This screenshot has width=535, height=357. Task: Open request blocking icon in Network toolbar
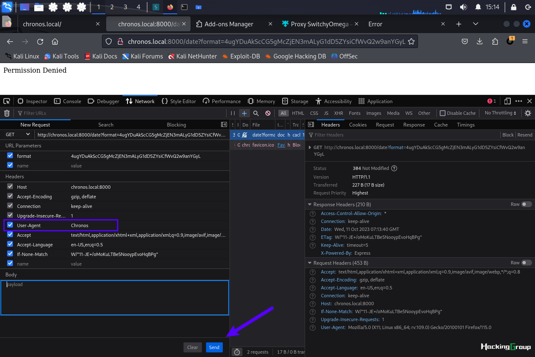[x=268, y=113]
